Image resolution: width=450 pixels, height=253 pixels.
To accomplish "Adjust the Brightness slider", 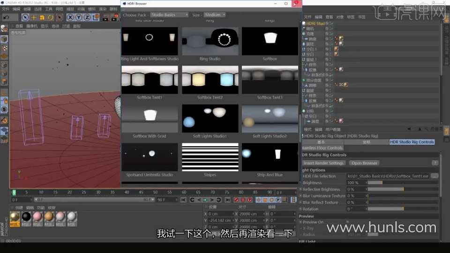I will [x=403, y=183].
